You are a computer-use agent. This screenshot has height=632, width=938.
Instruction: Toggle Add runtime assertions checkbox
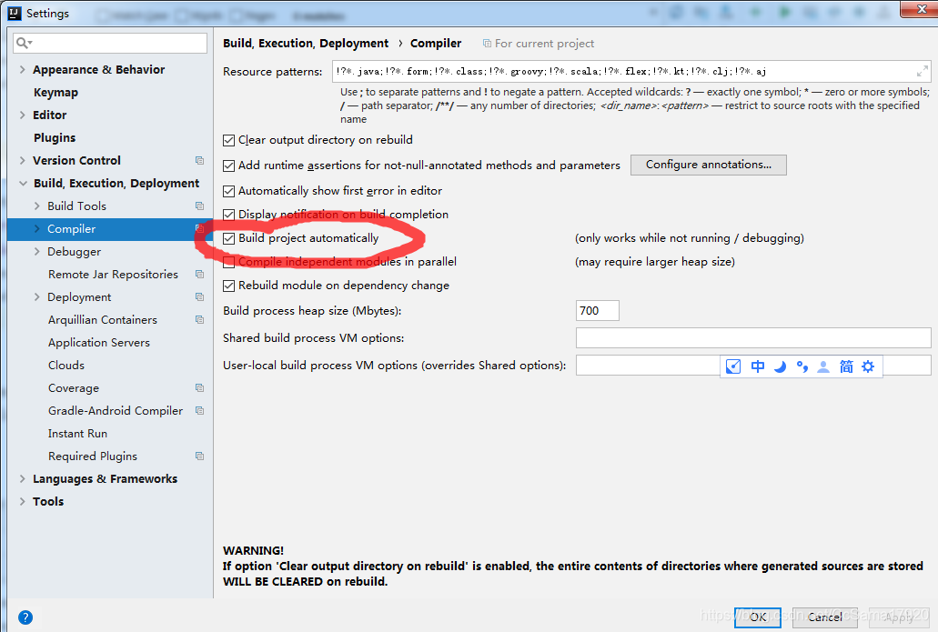(228, 166)
